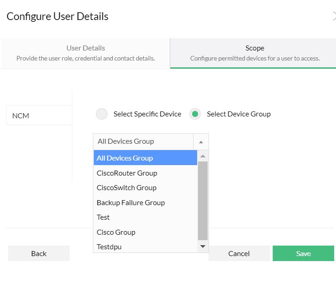This screenshot has height=282, width=336.
Task: Collapse the device group dropdown arrow
Action: point(201,141)
